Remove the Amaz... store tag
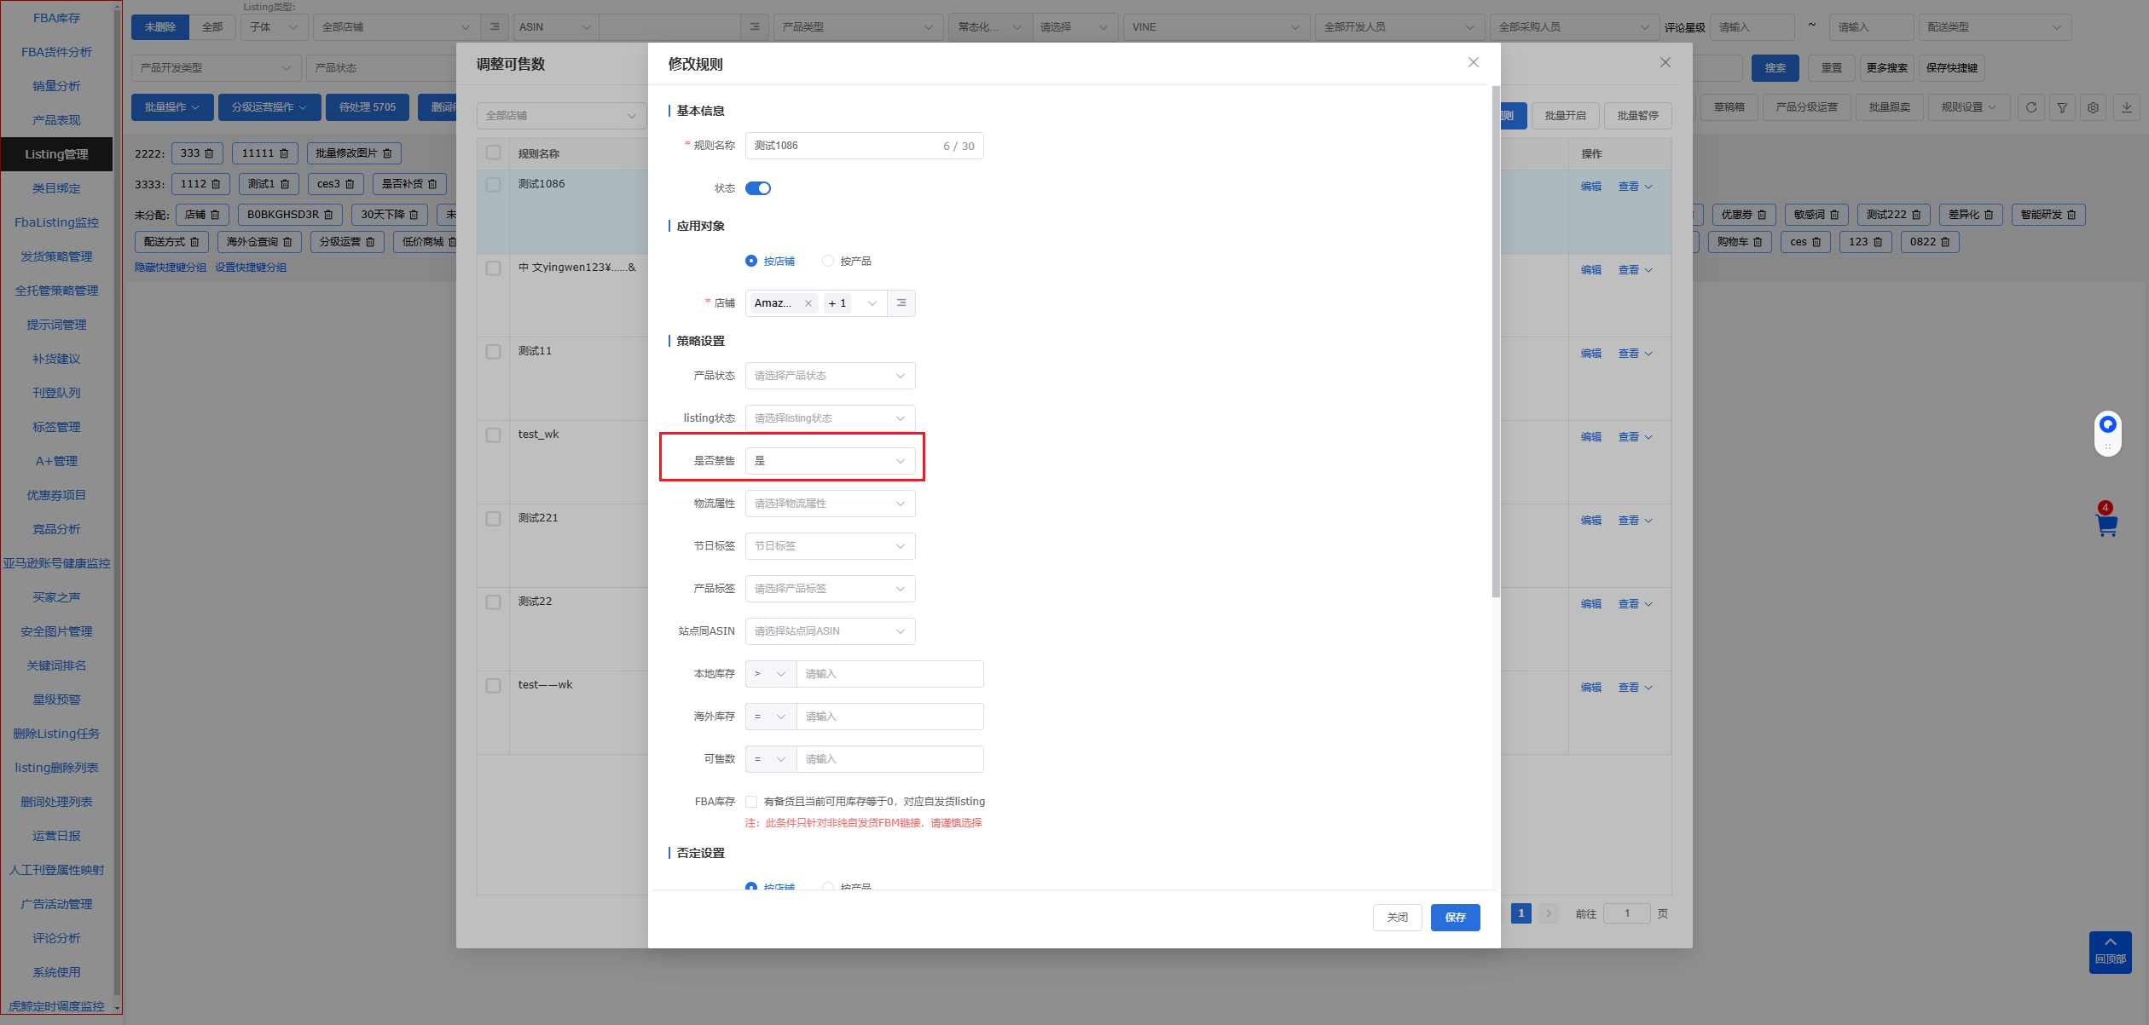The height and width of the screenshot is (1025, 2149). click(808, 303)
